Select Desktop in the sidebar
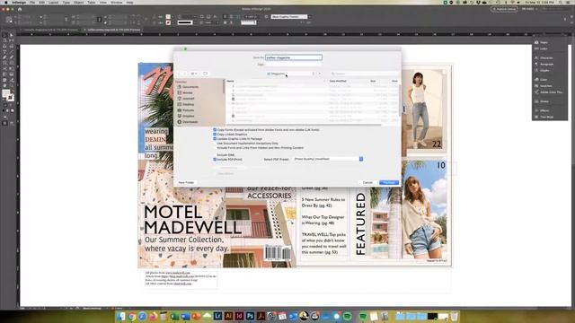 pos(186,104)
